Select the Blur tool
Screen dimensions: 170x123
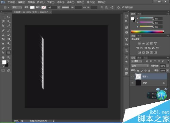(x=3, y=44)
